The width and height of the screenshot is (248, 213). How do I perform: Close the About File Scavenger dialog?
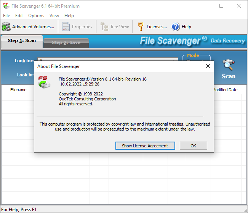tap(208, 66)
